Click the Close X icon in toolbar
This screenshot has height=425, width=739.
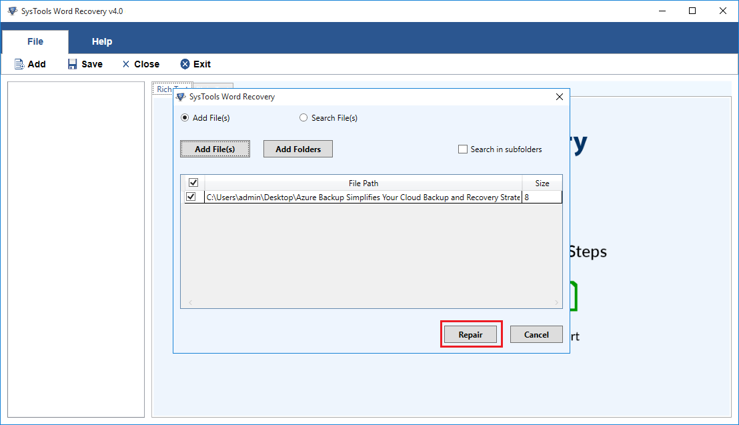(x=126, y=64)
